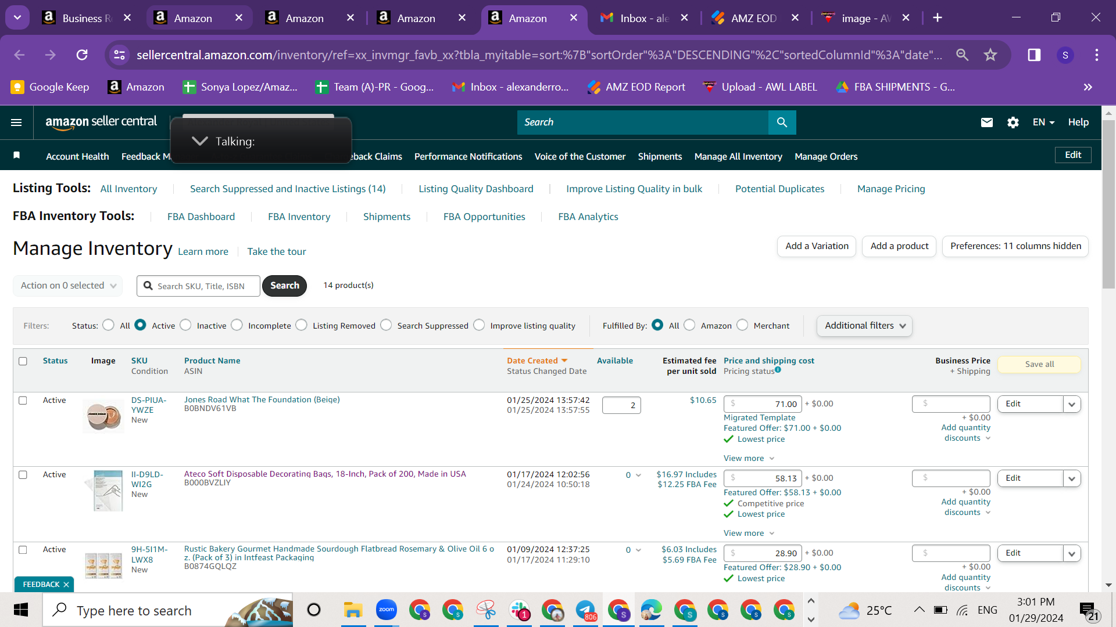The height and width of the screenshot is (627, 1116).
Task: Click the available quantity field showing 2
Action: [621, 405]
